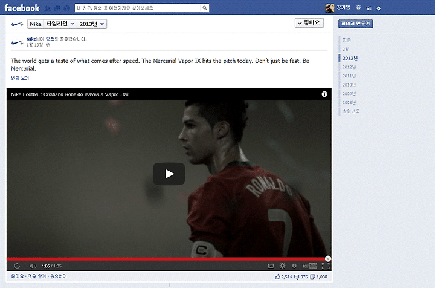The image size is (435, 288).
Task: Select 2013 in timeline navigator
Action: point(350,58)
